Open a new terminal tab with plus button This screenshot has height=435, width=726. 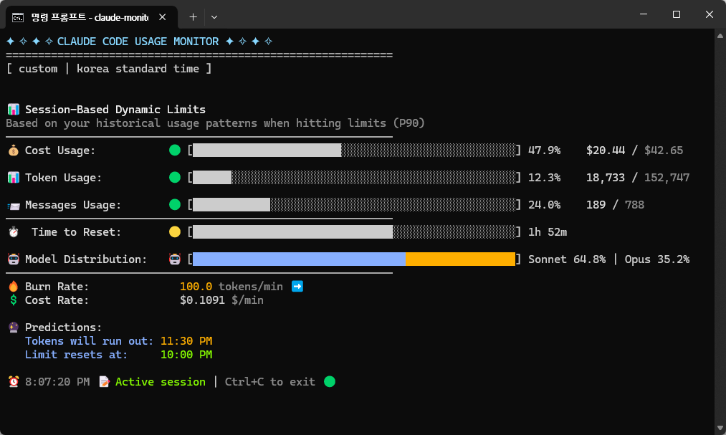[193, 16]
